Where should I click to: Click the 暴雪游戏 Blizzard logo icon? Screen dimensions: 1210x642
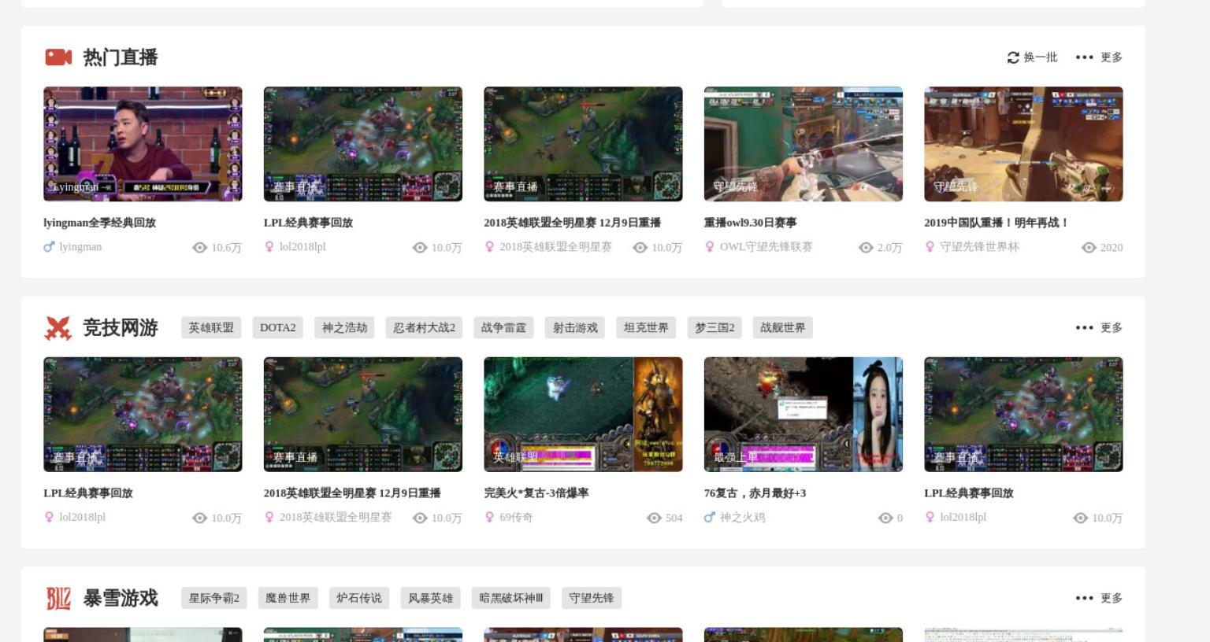58,599
